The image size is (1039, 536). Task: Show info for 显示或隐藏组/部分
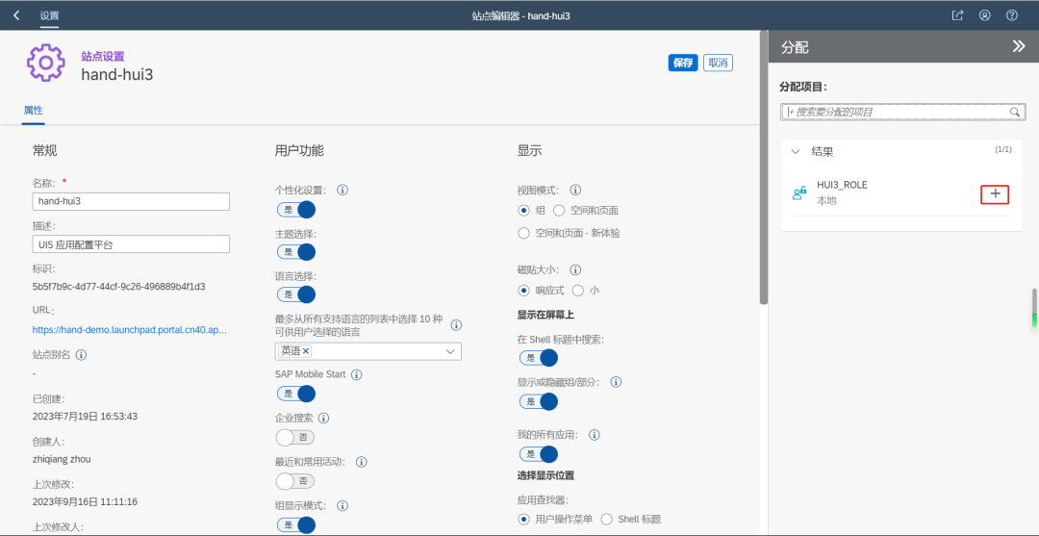pos(616,382)
